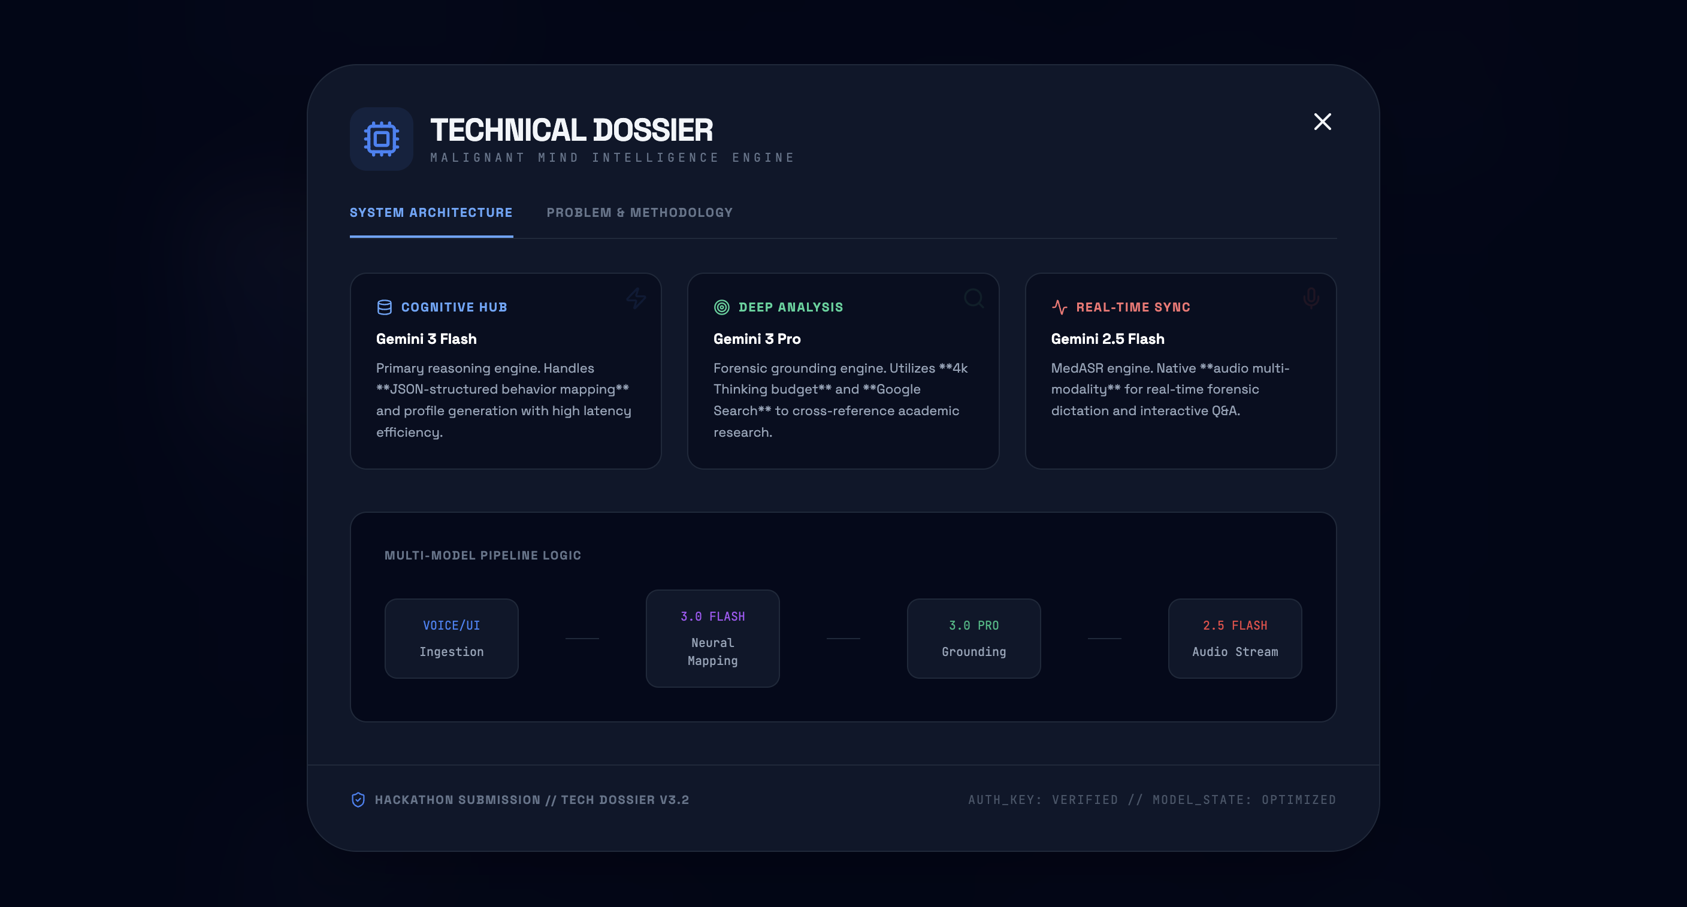Viewport: 1687px width, 907px height.
Task: Select the Voice/UI Ingestion pipeline box
Action: 451,639
